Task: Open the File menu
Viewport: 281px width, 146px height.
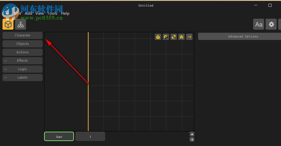Action: pos(6,13)
